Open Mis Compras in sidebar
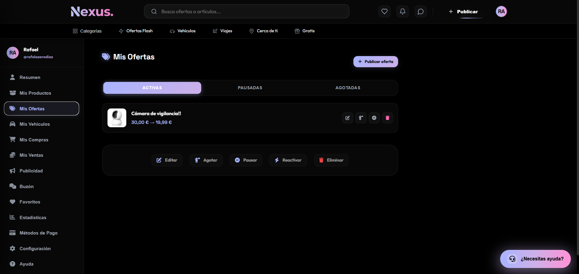The width and height of the screenshot is (579, 274). tap(42, 140)
